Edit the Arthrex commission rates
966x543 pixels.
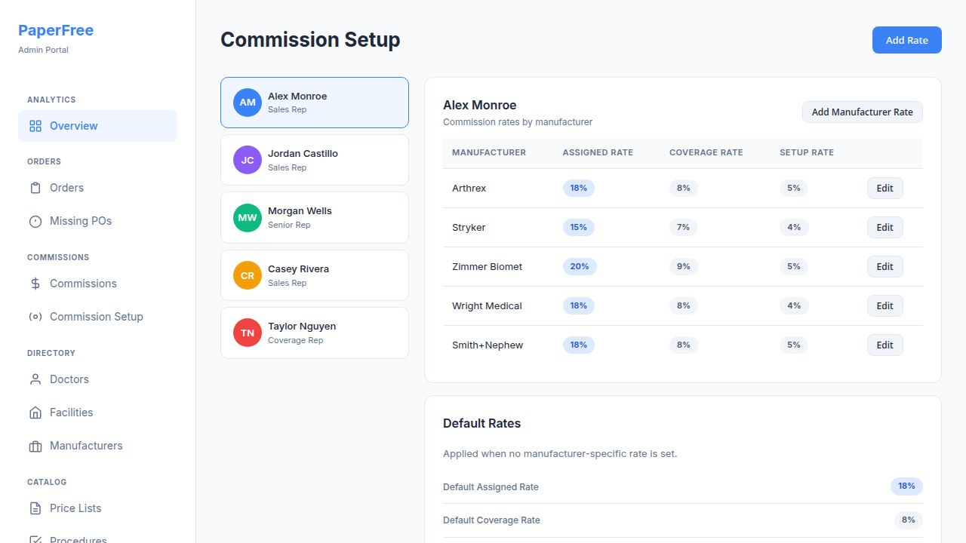pyautogui.click(x=884, y=189)
